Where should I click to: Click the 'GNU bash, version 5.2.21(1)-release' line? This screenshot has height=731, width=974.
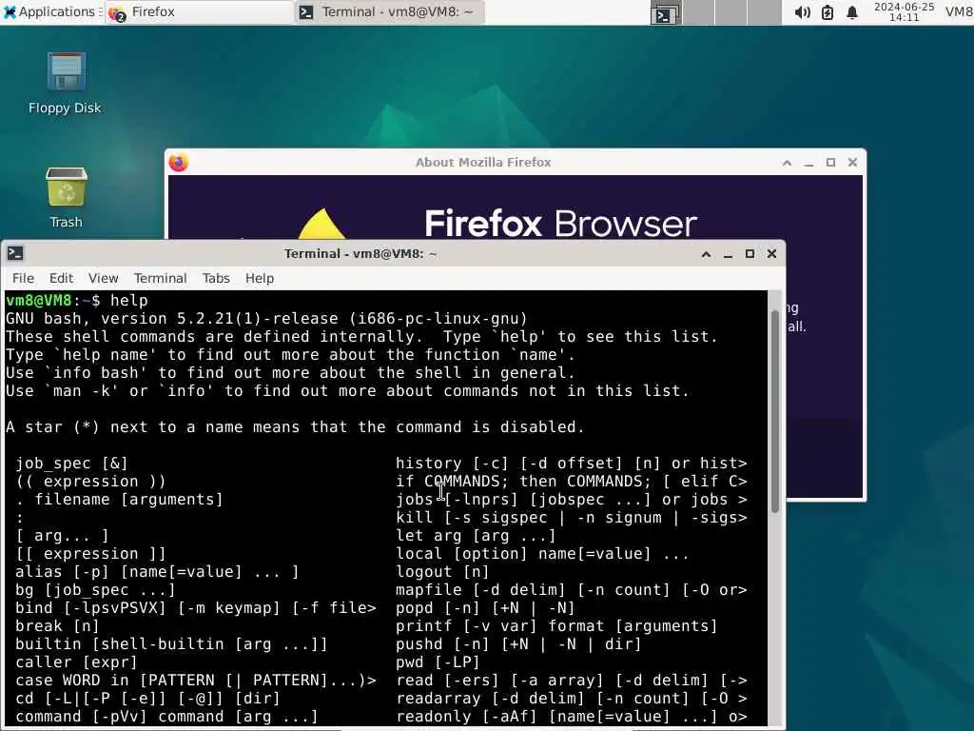[266, 318]
